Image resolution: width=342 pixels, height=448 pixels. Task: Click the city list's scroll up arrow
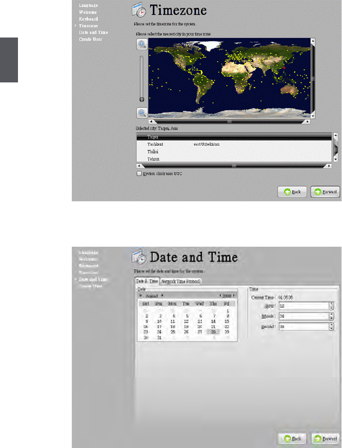click(x=336, y=135)
